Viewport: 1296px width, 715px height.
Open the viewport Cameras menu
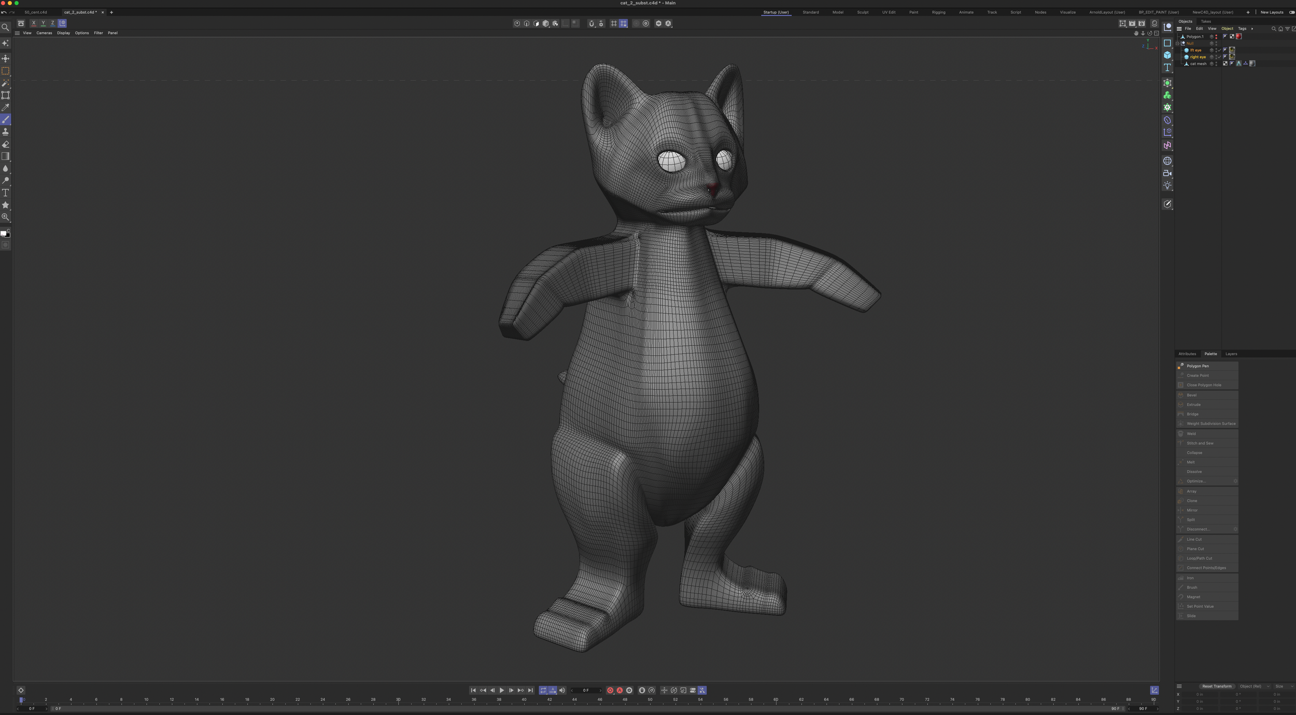click(44, 33)
